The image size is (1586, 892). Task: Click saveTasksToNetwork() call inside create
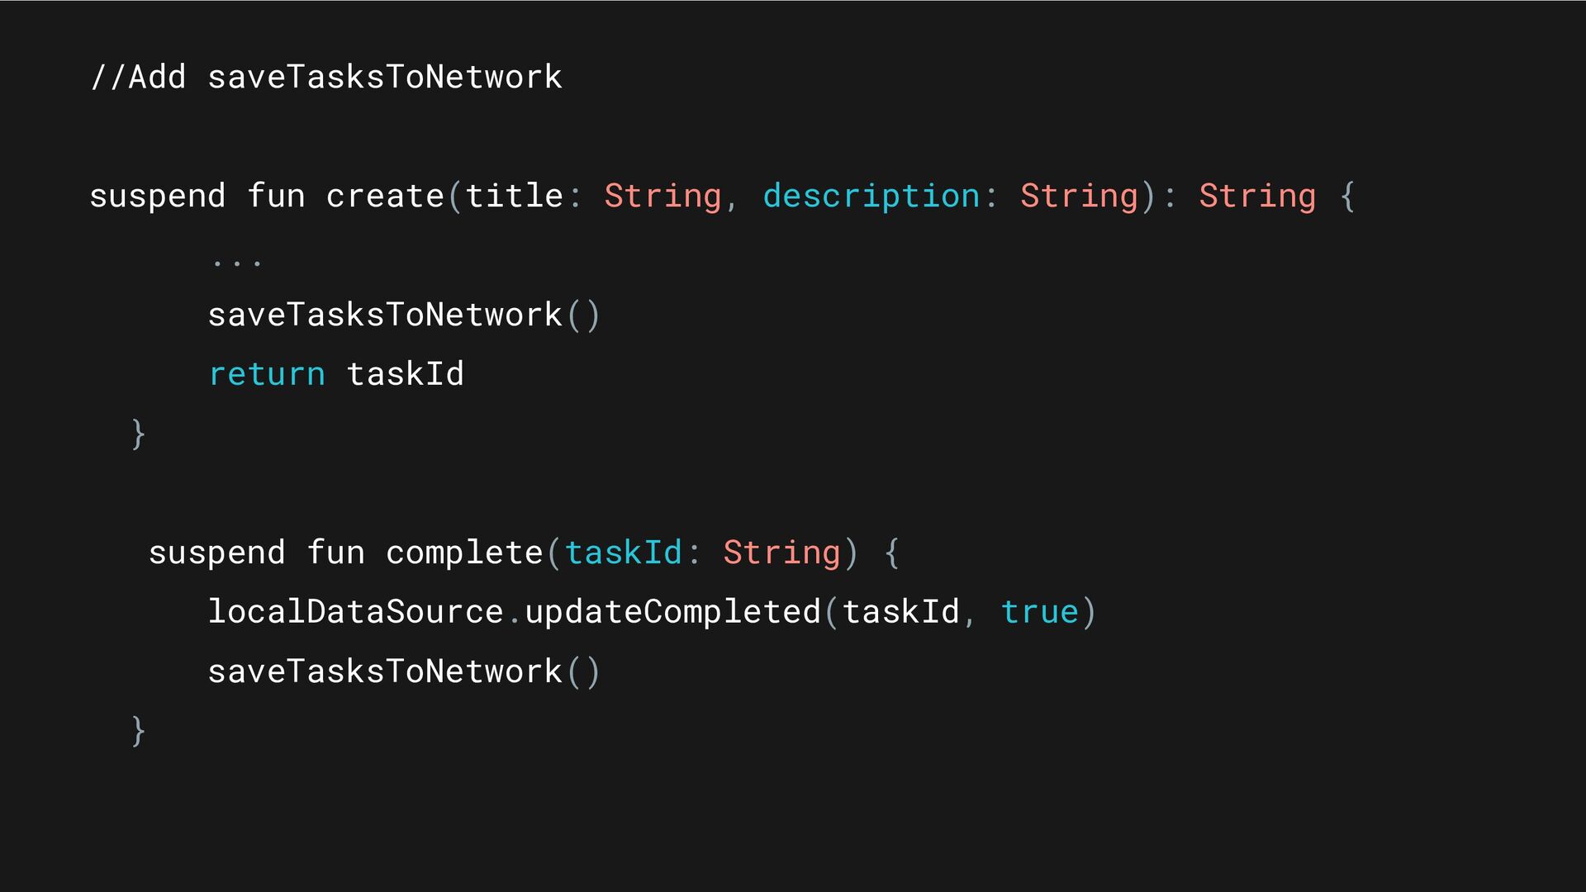[404, 315]
